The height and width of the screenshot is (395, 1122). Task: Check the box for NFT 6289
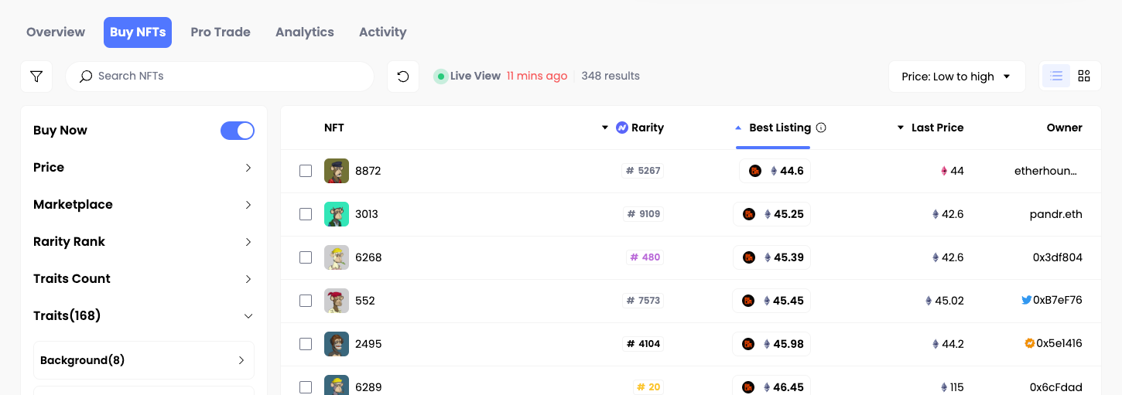click(x=306, y=387)
